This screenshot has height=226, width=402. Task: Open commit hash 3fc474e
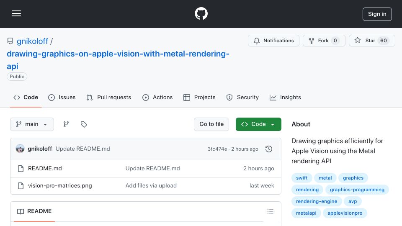217,149
